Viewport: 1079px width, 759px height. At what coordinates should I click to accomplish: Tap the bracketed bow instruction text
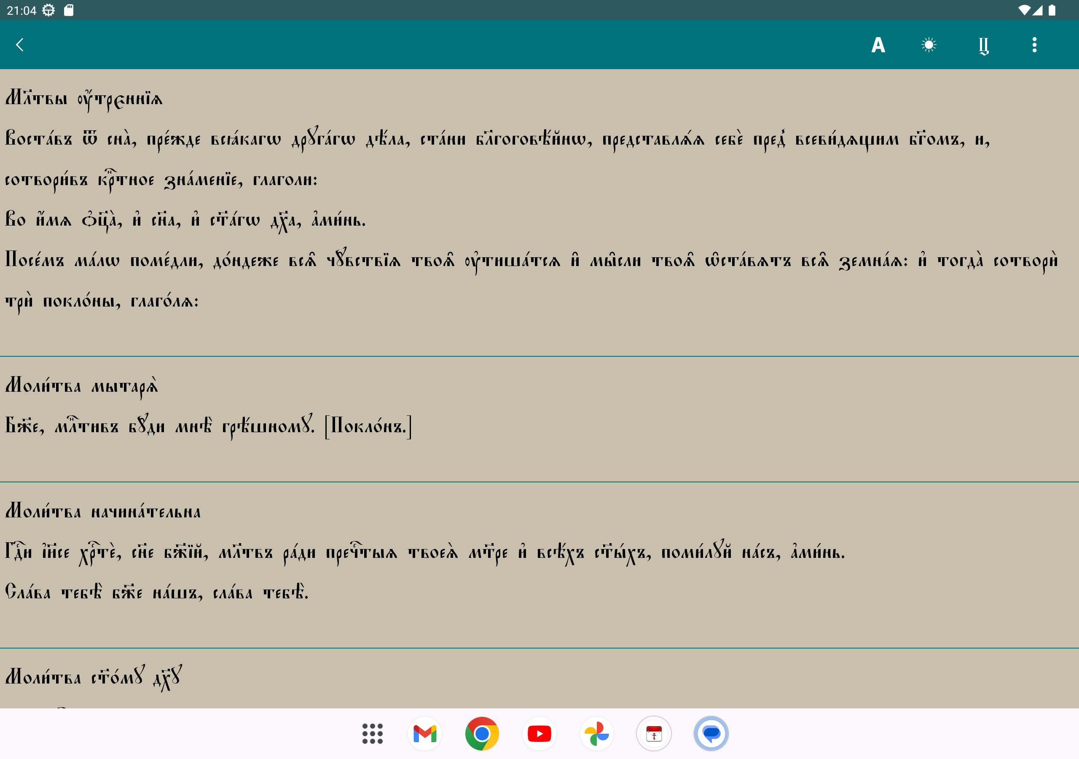[368, 426]
